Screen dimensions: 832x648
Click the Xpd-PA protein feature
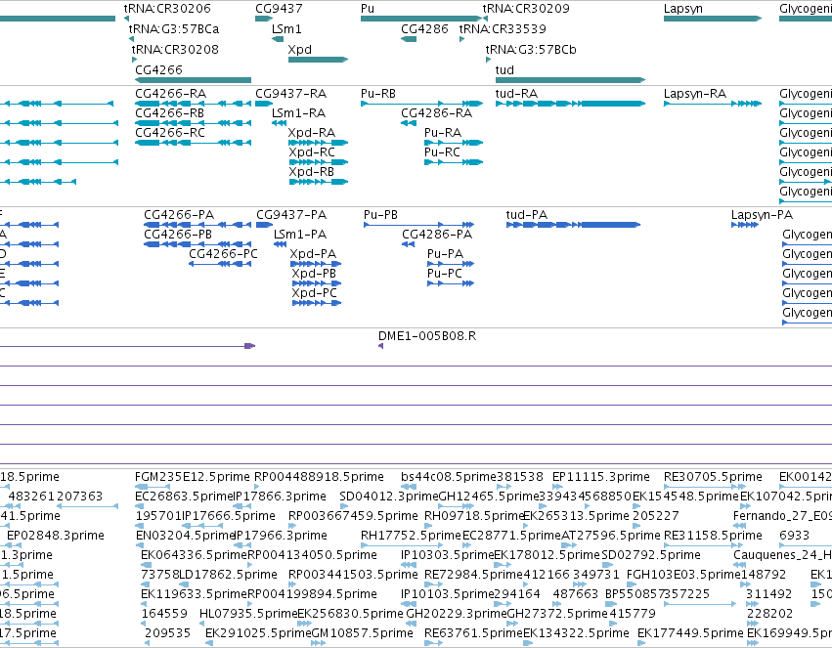(316, 264)
